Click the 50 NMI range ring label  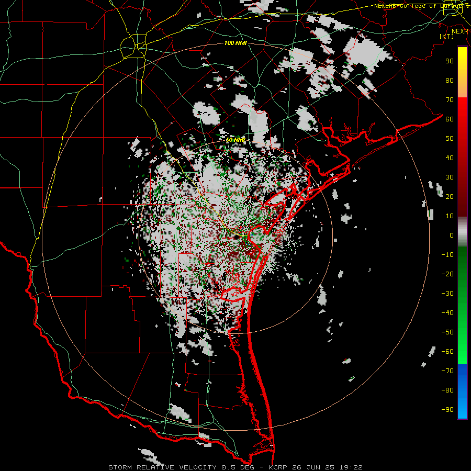[x=235, y=140]
